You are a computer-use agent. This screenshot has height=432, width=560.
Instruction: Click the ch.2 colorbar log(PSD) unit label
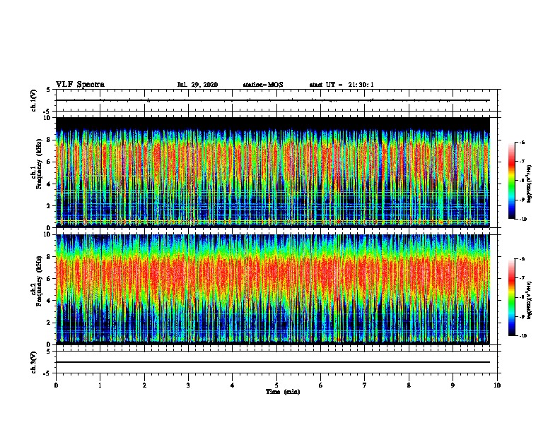tap(530, 301)
